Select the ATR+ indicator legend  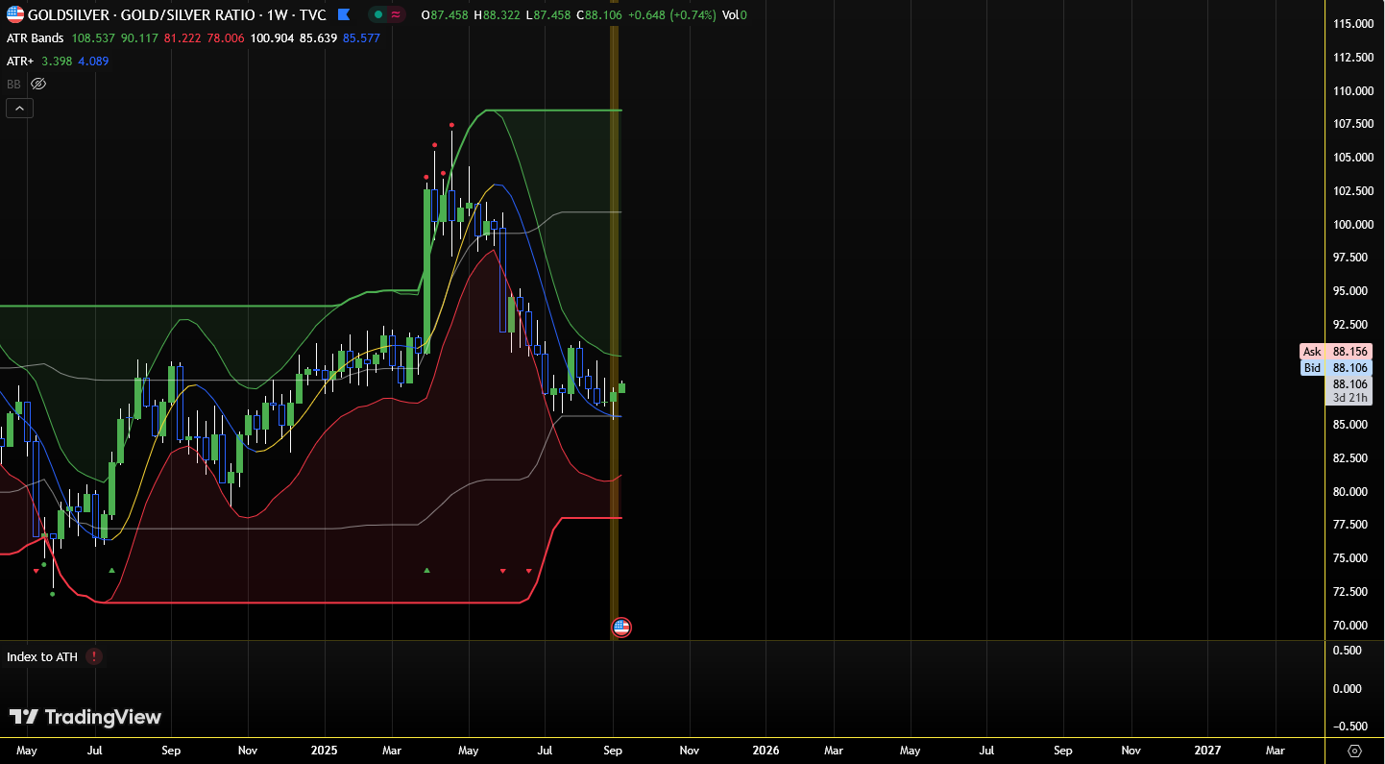20,61
